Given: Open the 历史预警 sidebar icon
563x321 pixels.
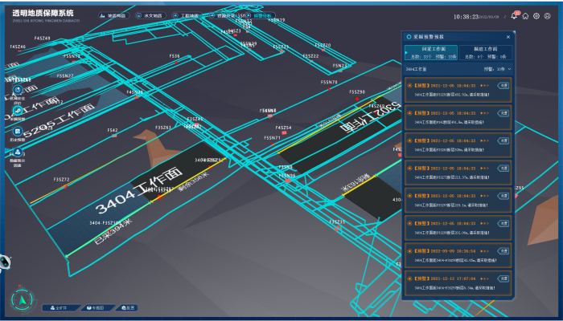Looking at the screenshot, I should pos(18,132).
